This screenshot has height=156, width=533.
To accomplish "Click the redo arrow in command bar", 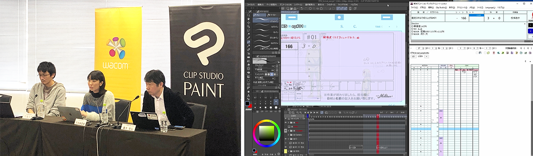I will click(x=305, y=8).
